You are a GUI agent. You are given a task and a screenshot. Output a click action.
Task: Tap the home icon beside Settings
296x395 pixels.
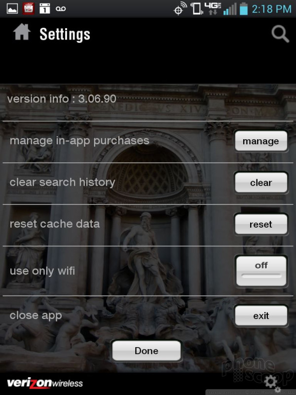pyautogui.click(x=22, y=32)
